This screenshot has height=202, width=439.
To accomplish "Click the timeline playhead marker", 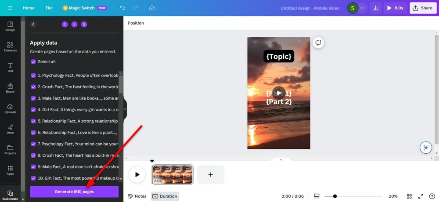I will 152,161.
